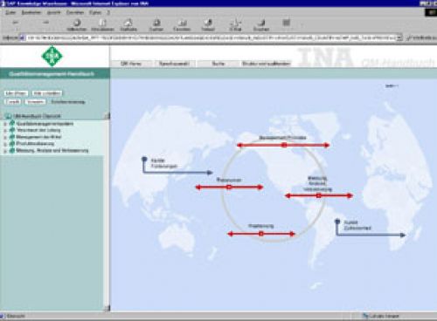Click the Stop (Abbrechen) toolbar icon
Image resolution: width=437 pixels, height=321 pixels.
77,24
